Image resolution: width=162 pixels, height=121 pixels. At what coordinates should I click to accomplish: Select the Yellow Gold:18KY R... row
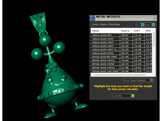[122, 49]
